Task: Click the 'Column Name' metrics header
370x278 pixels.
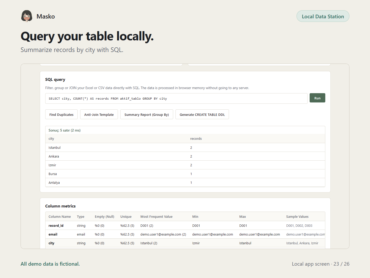Action: click(x=60, y=216)
